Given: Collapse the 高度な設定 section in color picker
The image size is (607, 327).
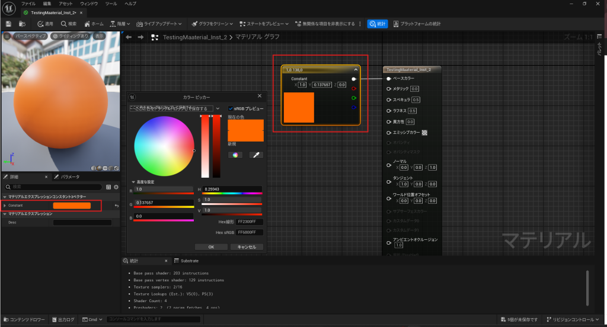Looking at the screenshot, I should (x=133, y=182).
